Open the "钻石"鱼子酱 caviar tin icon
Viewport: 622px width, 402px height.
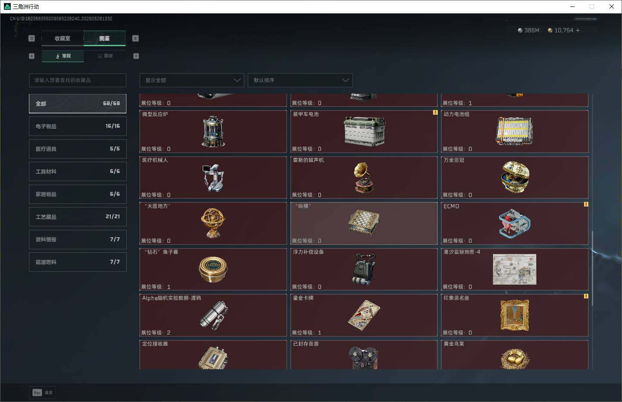click(213, 269)
